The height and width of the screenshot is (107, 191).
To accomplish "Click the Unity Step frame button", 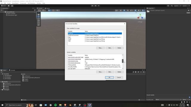I will [99, 6].
